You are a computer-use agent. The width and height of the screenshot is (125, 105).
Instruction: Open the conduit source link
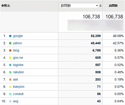[18, 94]
